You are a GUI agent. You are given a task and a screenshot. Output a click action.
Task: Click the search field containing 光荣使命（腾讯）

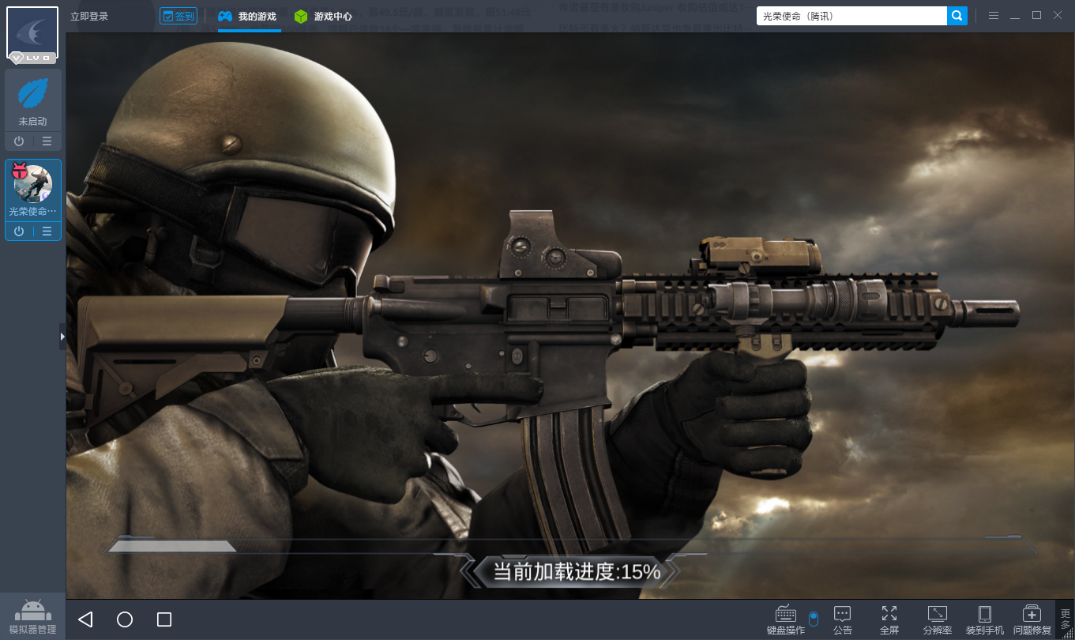click(851, 16)
